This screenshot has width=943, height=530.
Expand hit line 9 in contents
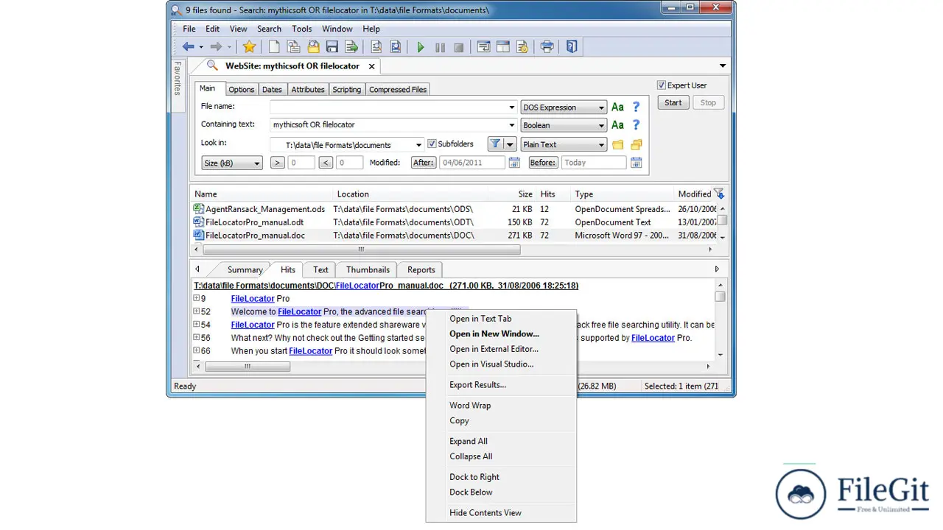pos(197,298)
